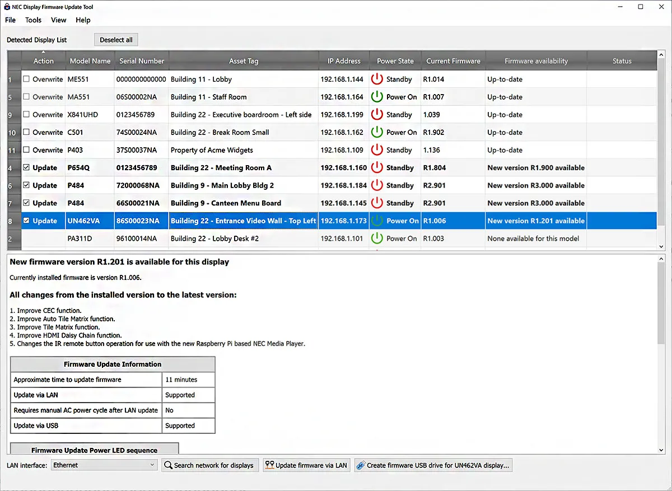Sort by IP Address column header
The height and width of the screenshot is (491, 672).
pyautogui.click(x=344, y=61)
